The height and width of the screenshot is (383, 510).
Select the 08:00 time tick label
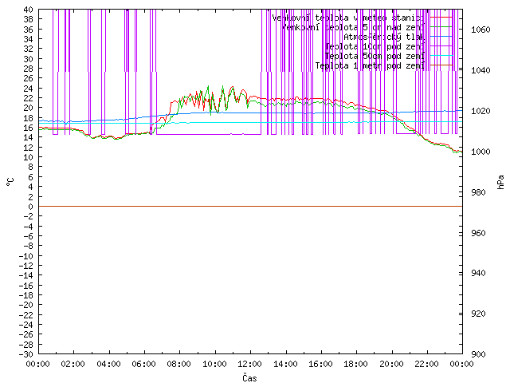[x=179, y=364]
